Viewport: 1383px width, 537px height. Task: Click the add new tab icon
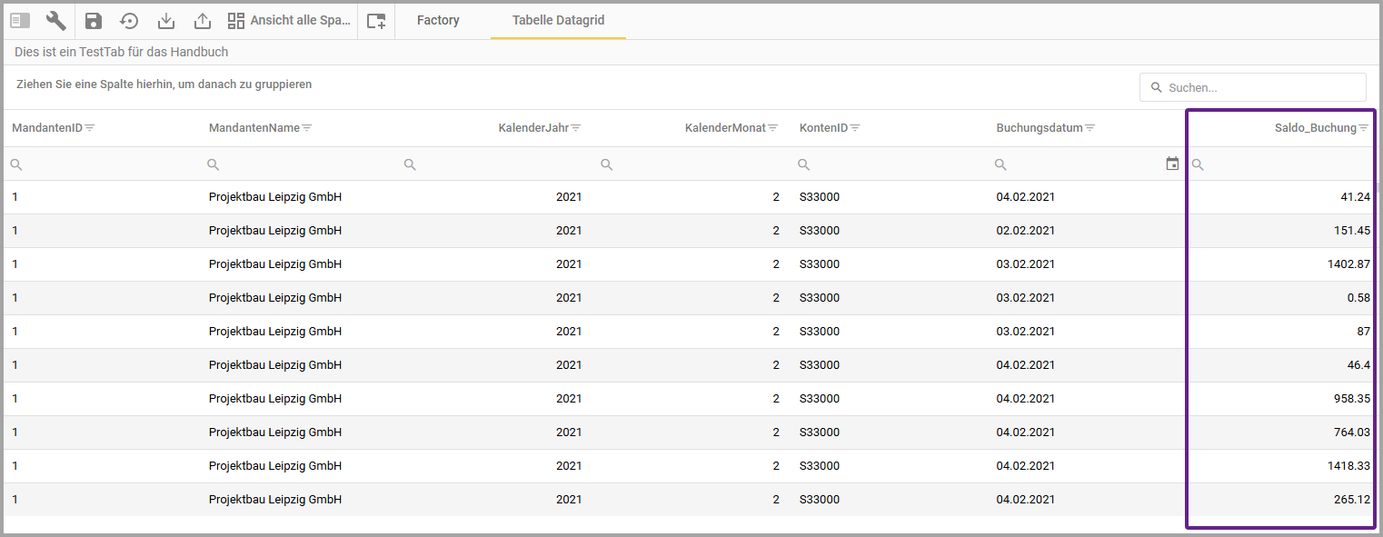tap(376, 21)
